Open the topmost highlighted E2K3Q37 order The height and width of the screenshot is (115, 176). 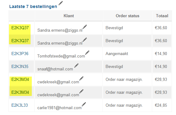[x=20, y=28]
